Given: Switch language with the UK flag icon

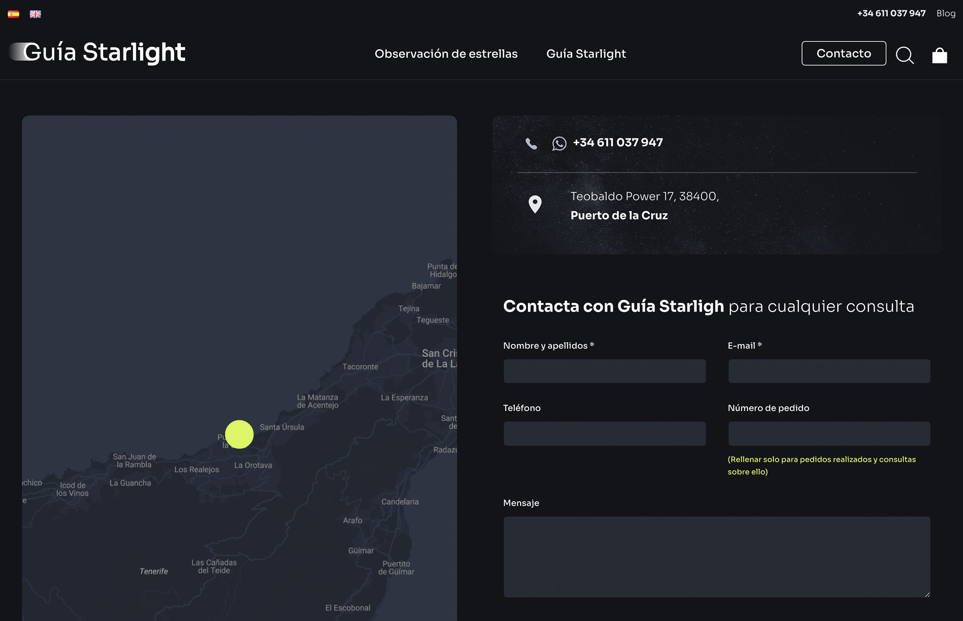Looking at the screenshot, I should click(35, 14).
